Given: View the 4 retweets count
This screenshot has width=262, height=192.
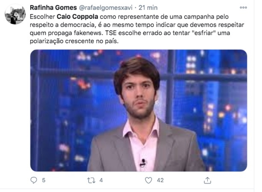Looking at the screenshot, I should pyautogui.click(x=101, y=180).
